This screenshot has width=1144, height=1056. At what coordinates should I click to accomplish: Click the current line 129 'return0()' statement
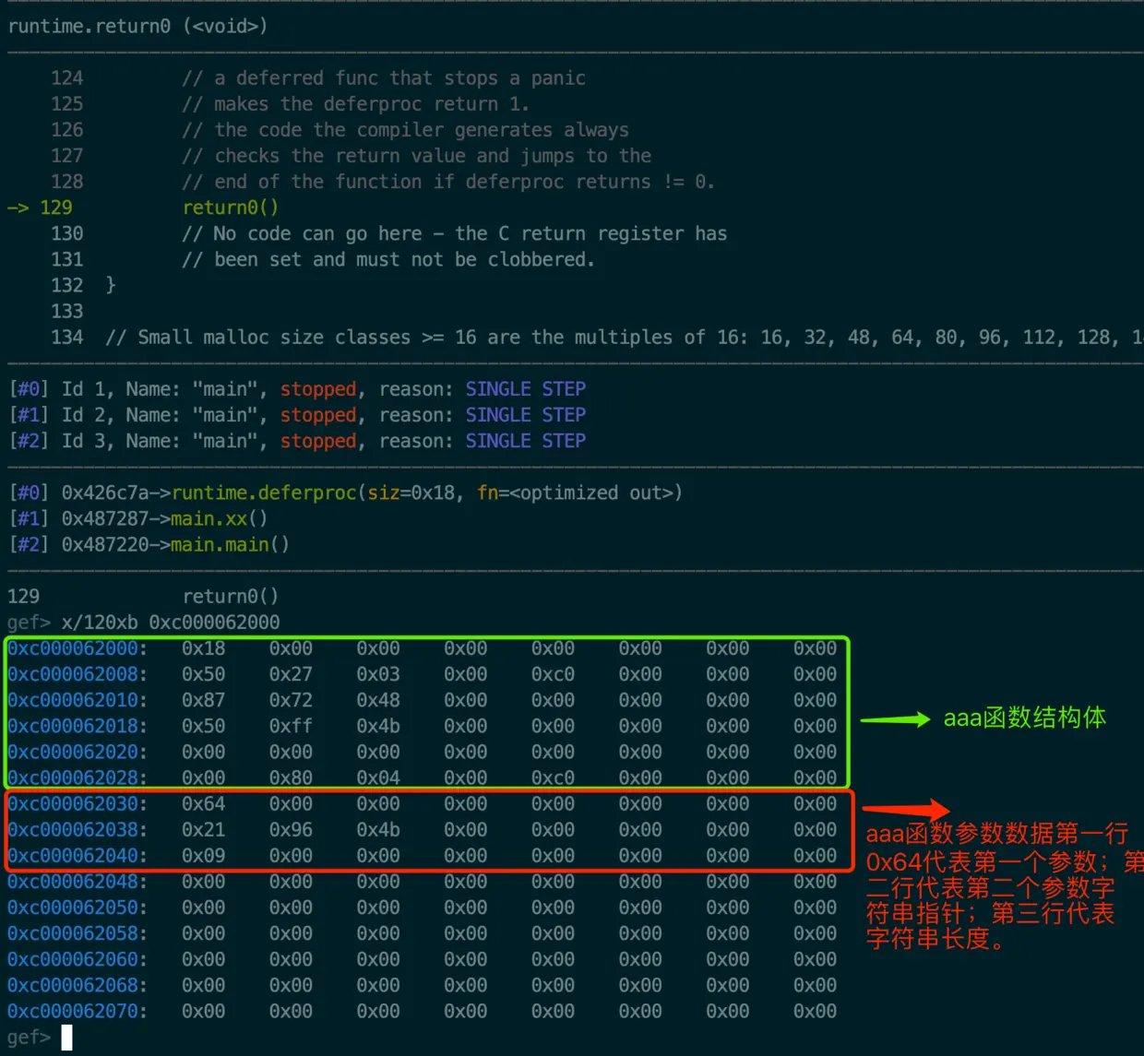(x=231, y=208)
